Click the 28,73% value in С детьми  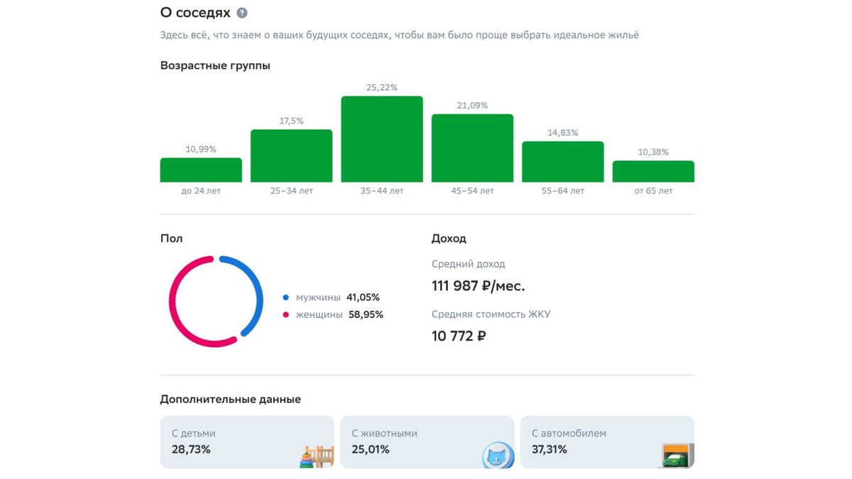[191, 449]
